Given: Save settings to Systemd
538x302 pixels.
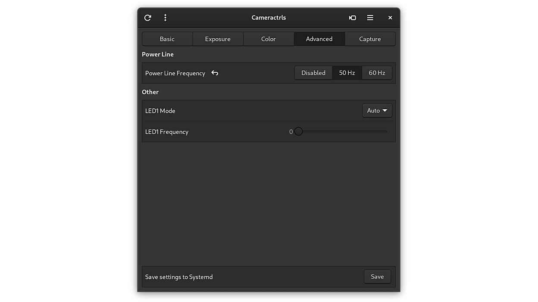Looking at the screenshot, I should point(377,276).
